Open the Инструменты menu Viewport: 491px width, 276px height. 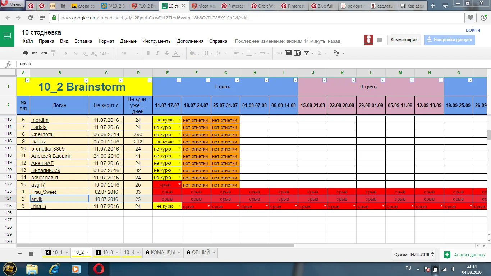157,41
